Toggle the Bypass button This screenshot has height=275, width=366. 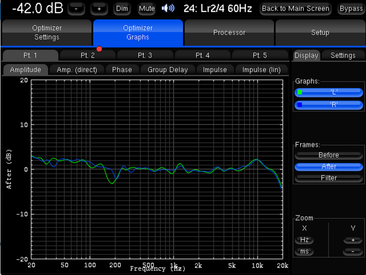point(351,9)
